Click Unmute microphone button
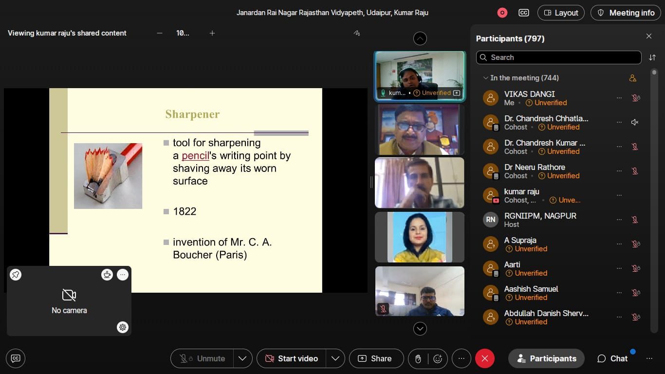The image size is (665, 374). click(x=203, y=358)
